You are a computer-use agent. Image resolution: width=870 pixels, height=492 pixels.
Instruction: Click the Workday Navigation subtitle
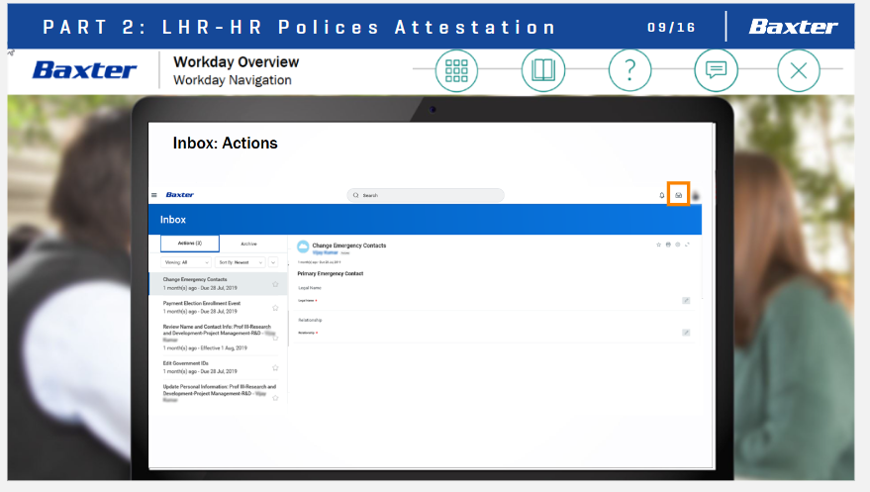coord(232,80)
